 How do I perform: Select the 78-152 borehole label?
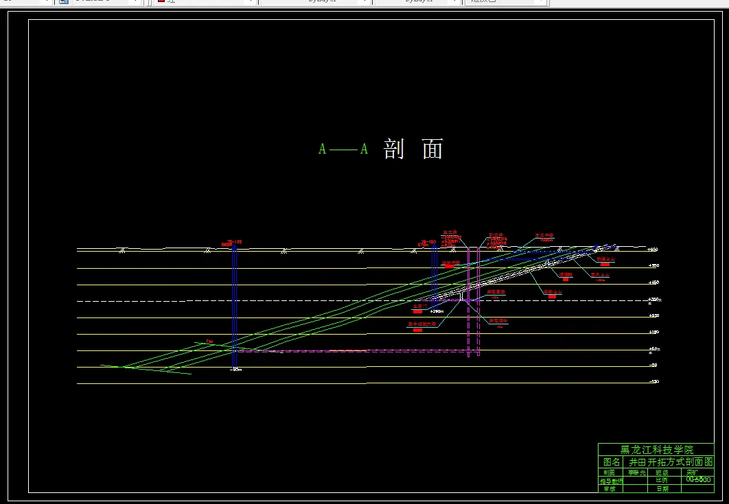pyautogui.click(x=234, y=241)
